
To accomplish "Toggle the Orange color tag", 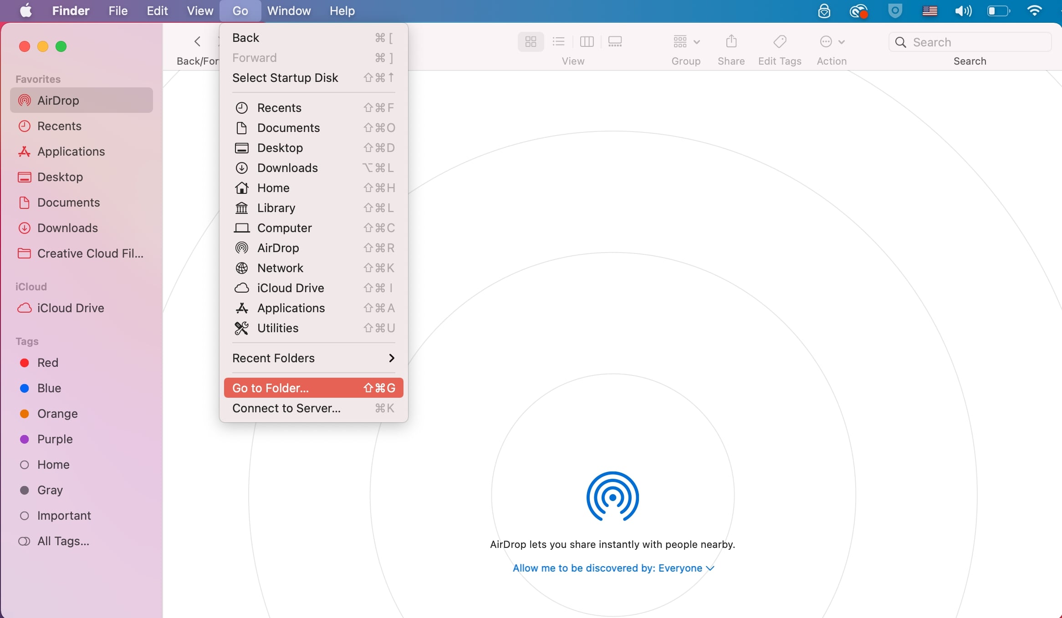I will [57, 414].
